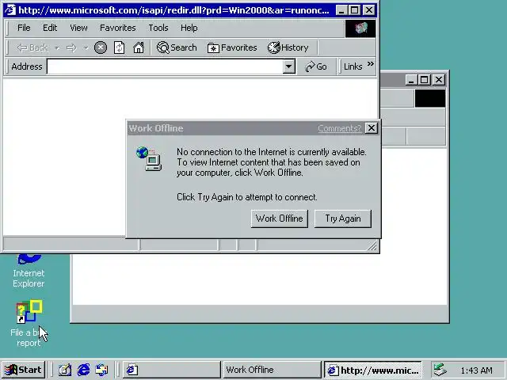This screenshot has width=507, height=380.
Task: Expand the Address bar dropdown list
Action: [288, 66]
